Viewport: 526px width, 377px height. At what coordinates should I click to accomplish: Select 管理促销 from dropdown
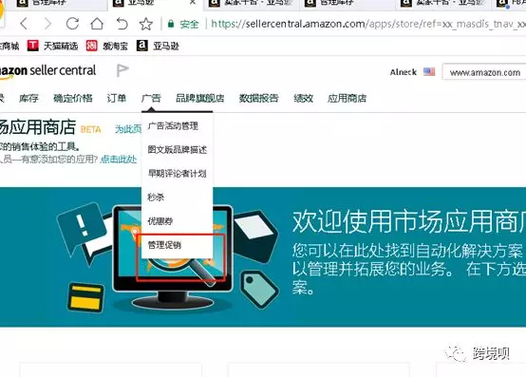pyautogui.click(x=164, y=245)
